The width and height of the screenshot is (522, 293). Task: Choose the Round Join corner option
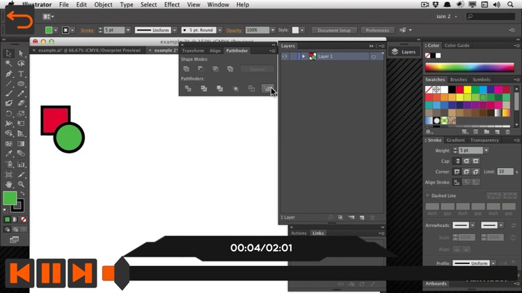point(466,171)
